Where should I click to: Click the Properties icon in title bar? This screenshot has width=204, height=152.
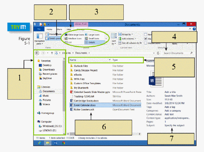(x=41, y=24)
